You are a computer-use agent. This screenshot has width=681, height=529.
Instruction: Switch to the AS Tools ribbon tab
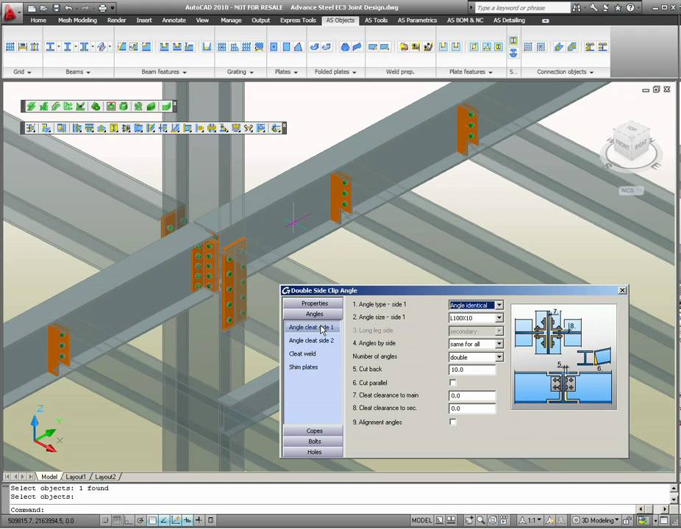376,20
